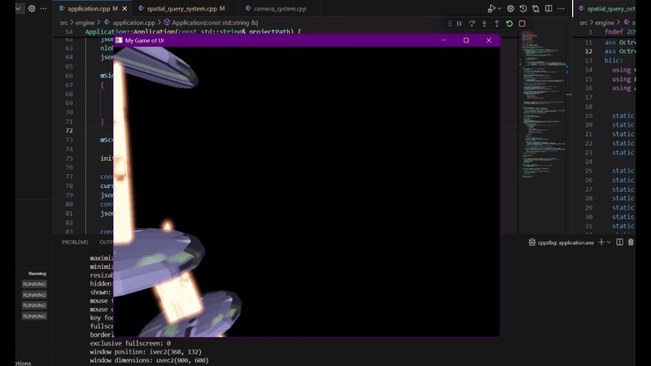The height and width of the screenshot is (366, 651).
Task: Select the third RUNNING thread entry
Action: 34,305
